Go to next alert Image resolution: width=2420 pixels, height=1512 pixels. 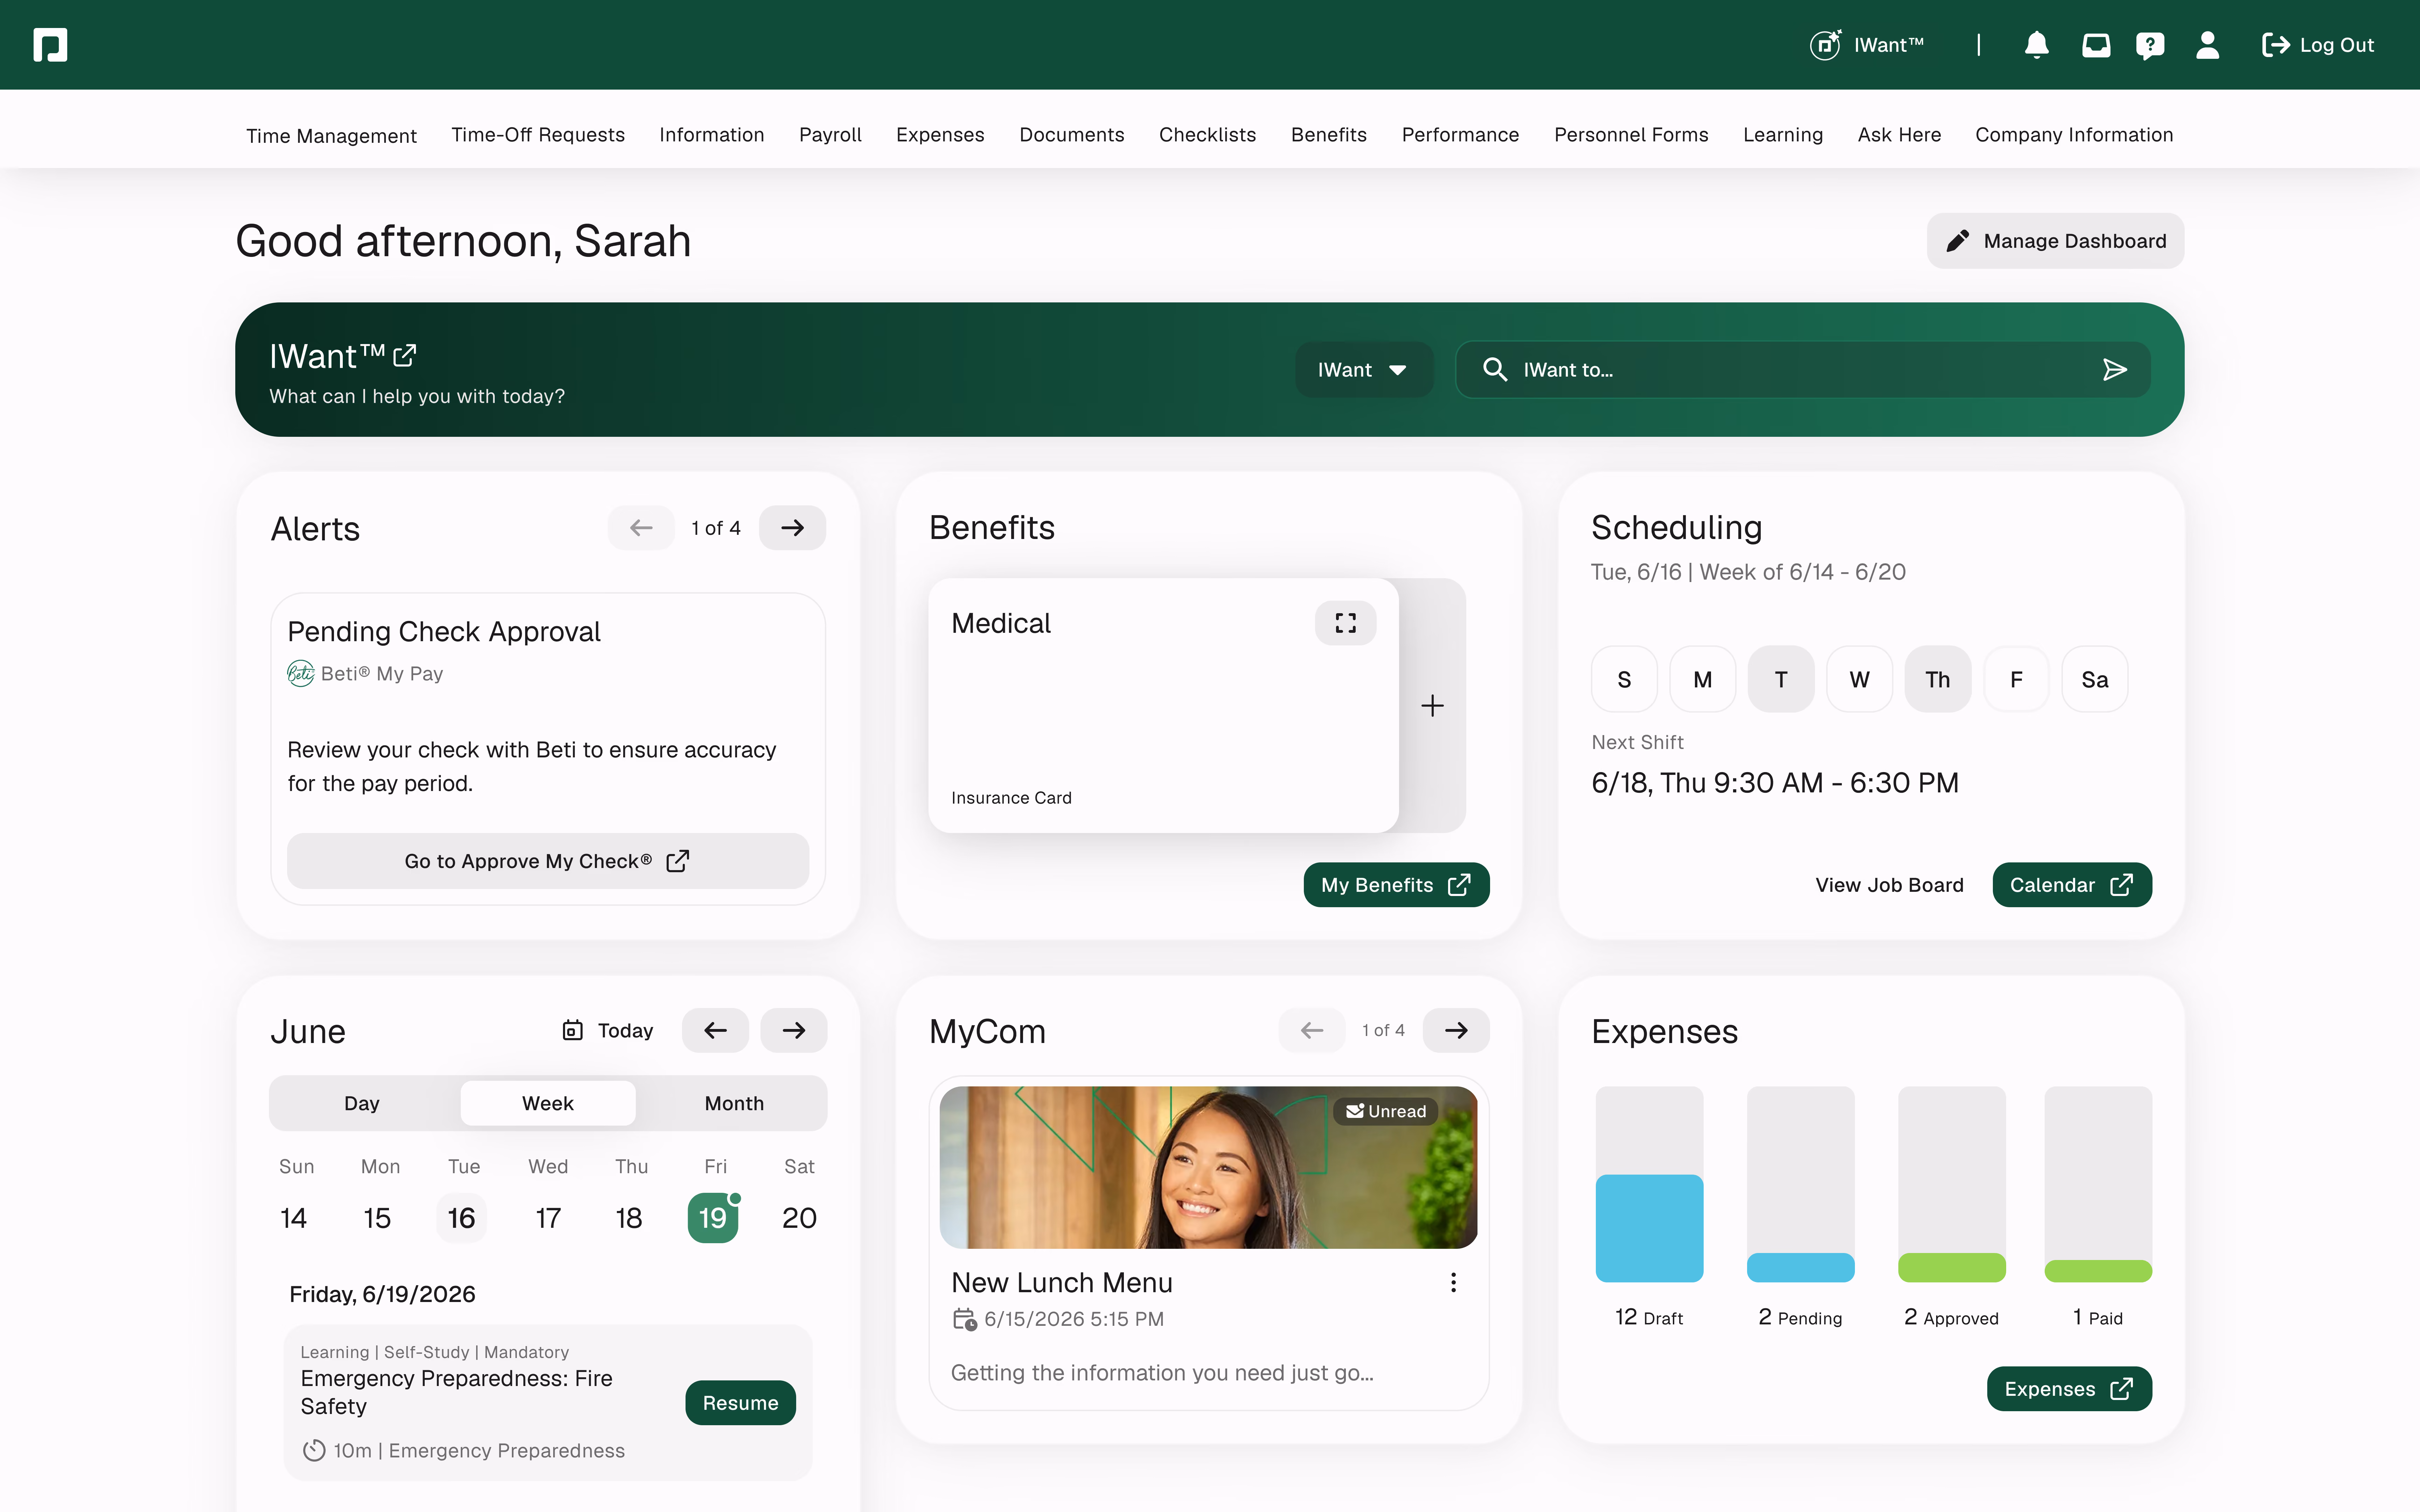792,528
